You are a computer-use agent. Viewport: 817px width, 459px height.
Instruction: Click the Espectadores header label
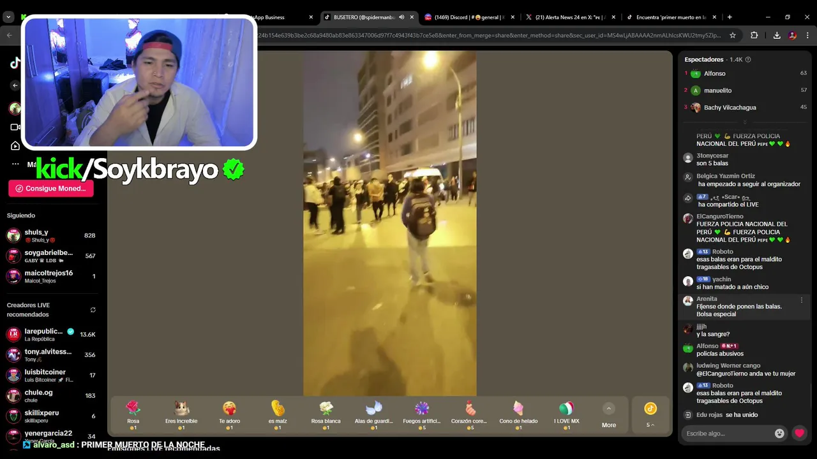[x=704, y=59]
